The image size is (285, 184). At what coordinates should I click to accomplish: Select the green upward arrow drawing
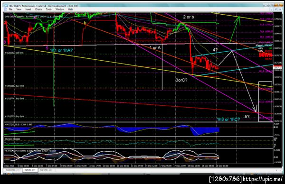coord(235,29)
